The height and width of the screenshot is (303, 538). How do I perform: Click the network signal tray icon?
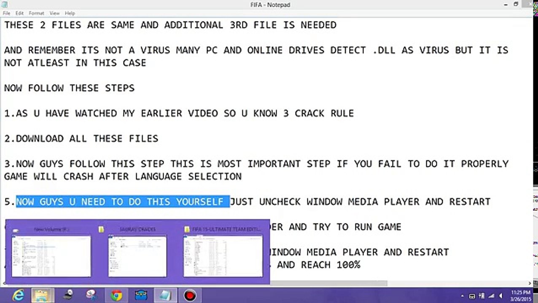[x=491, y=296]
